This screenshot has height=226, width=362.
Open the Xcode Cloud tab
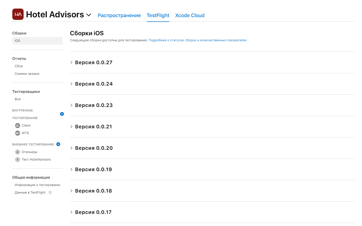click(190, 15)
